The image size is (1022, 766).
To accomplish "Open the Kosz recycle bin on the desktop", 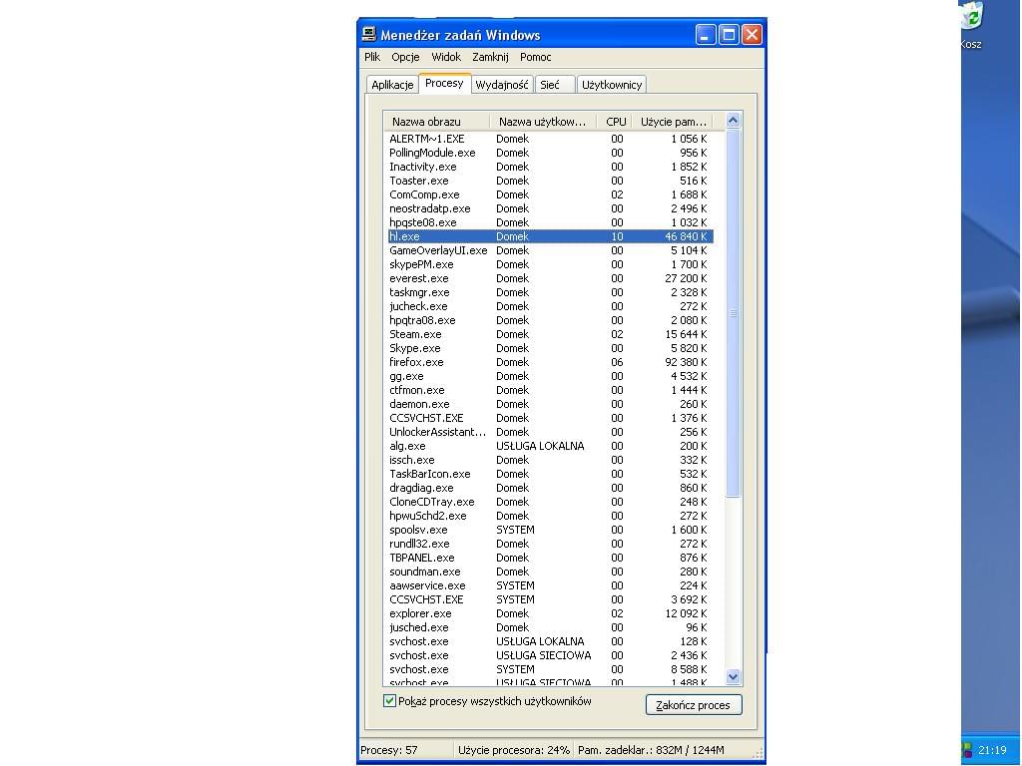I will pos(971,26).
